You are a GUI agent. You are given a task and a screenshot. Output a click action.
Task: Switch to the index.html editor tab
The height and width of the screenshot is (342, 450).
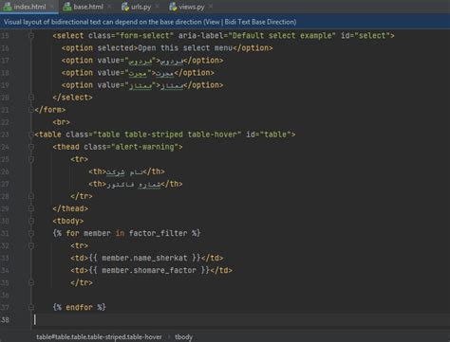pos(29,7)
